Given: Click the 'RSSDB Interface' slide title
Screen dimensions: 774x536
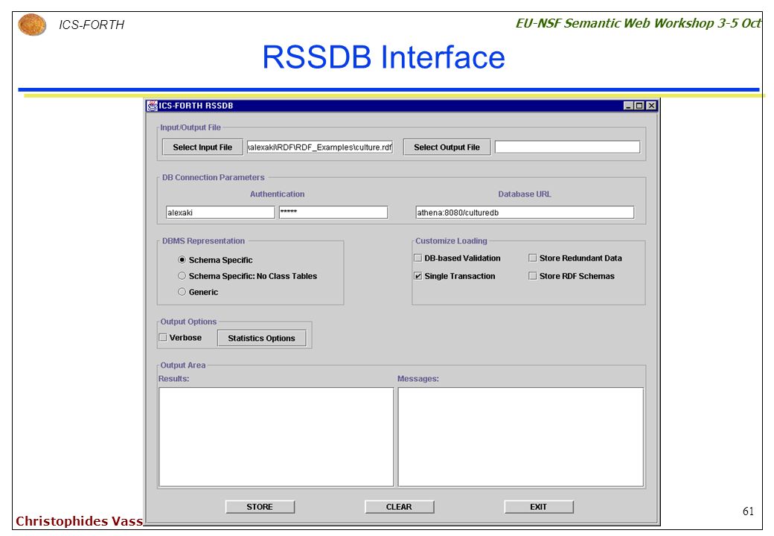Looking at the screenshot, I should click(383, 57).
